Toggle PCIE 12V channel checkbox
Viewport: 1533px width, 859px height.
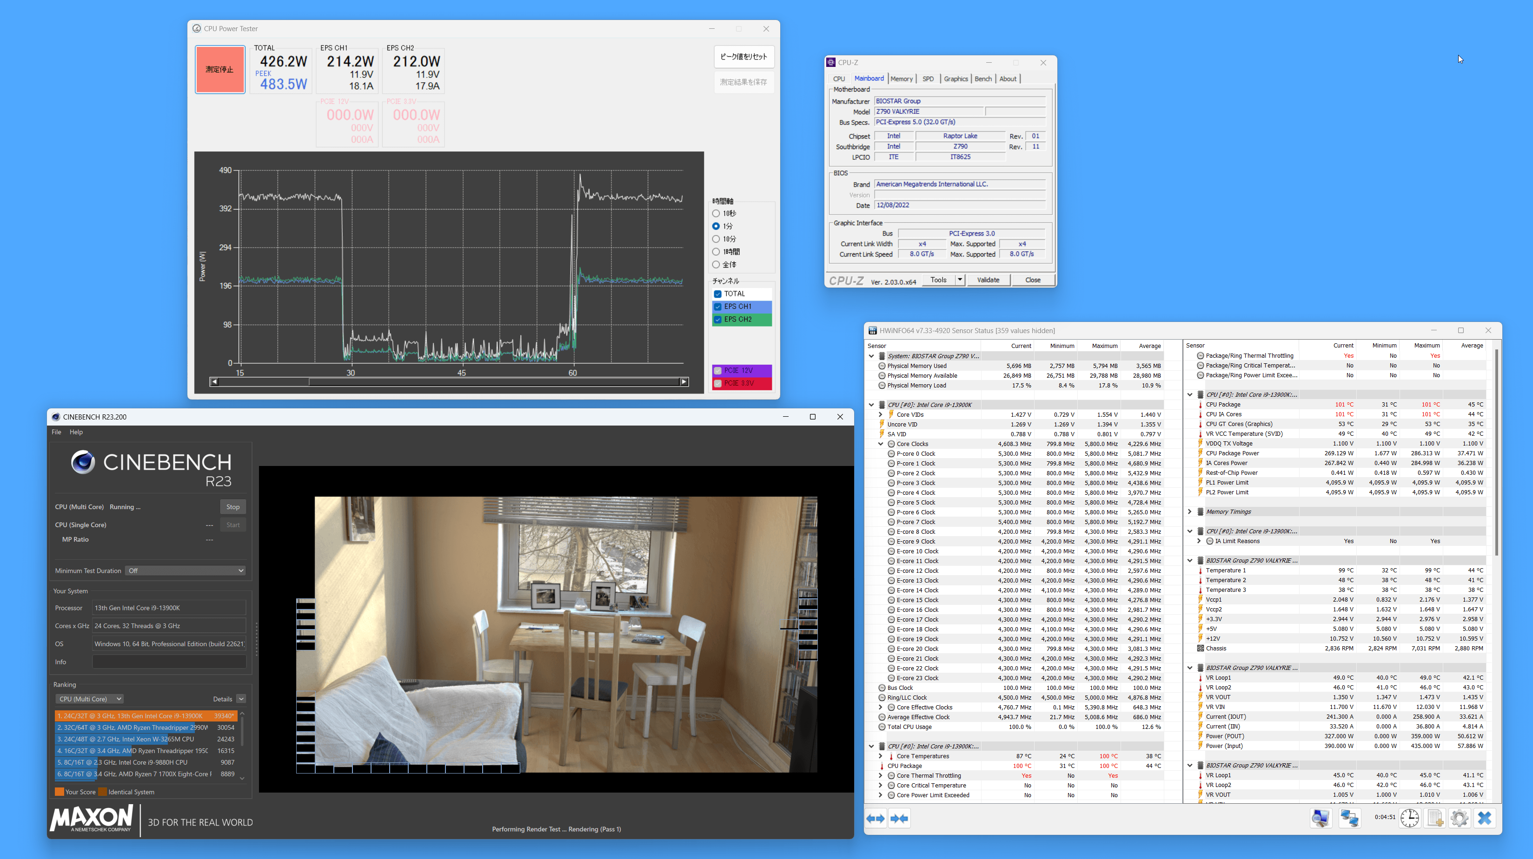(718, 370)
